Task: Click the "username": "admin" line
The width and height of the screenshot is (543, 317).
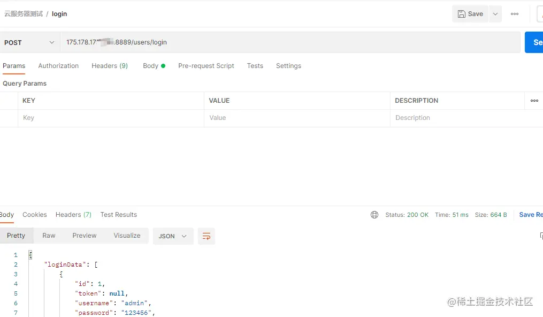Action: 113,303
